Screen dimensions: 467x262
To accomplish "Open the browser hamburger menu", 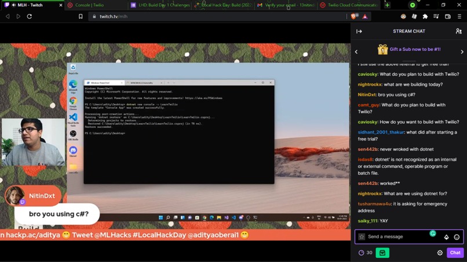I will pyautogui.click(x=459, y=17).
